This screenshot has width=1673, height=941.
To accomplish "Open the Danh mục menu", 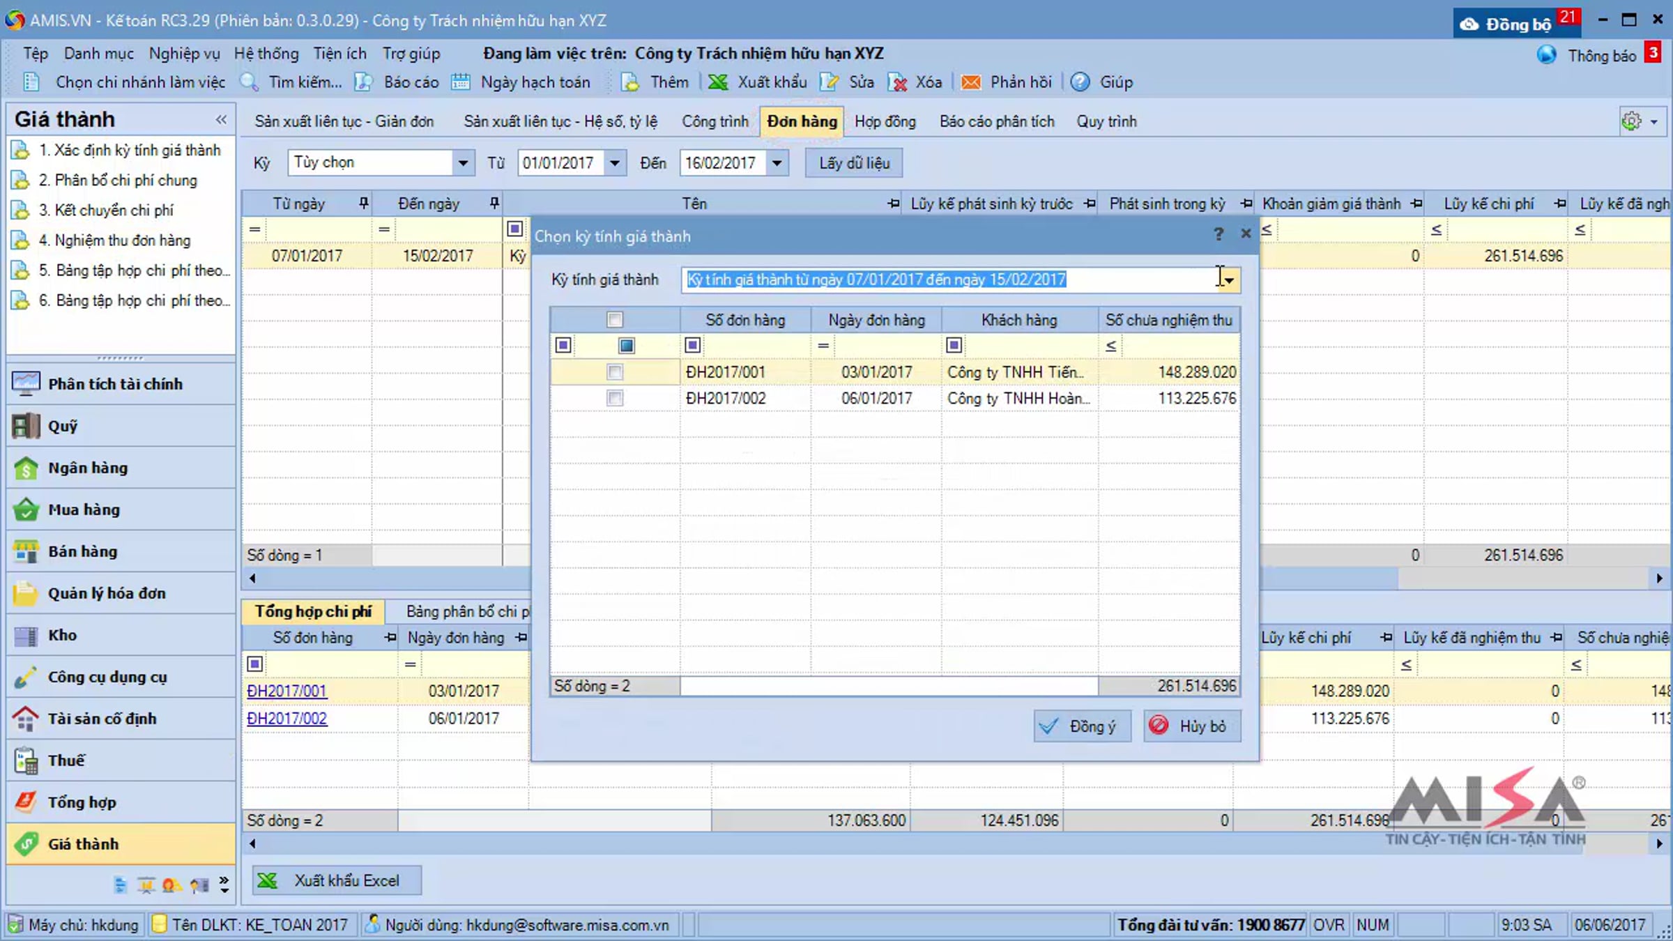I will (x=99, y=54).
